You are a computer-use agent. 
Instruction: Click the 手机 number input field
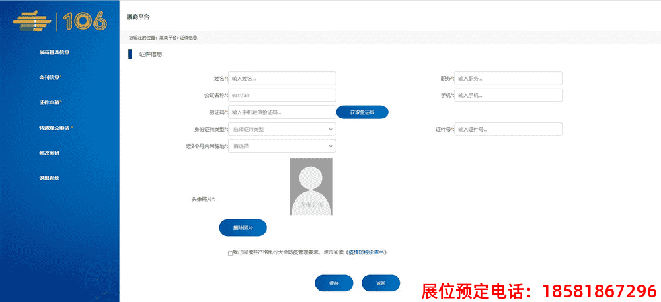(508, 95)
